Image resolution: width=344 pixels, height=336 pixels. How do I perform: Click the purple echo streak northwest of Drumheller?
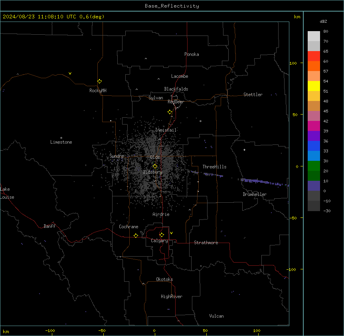(263, 182)
